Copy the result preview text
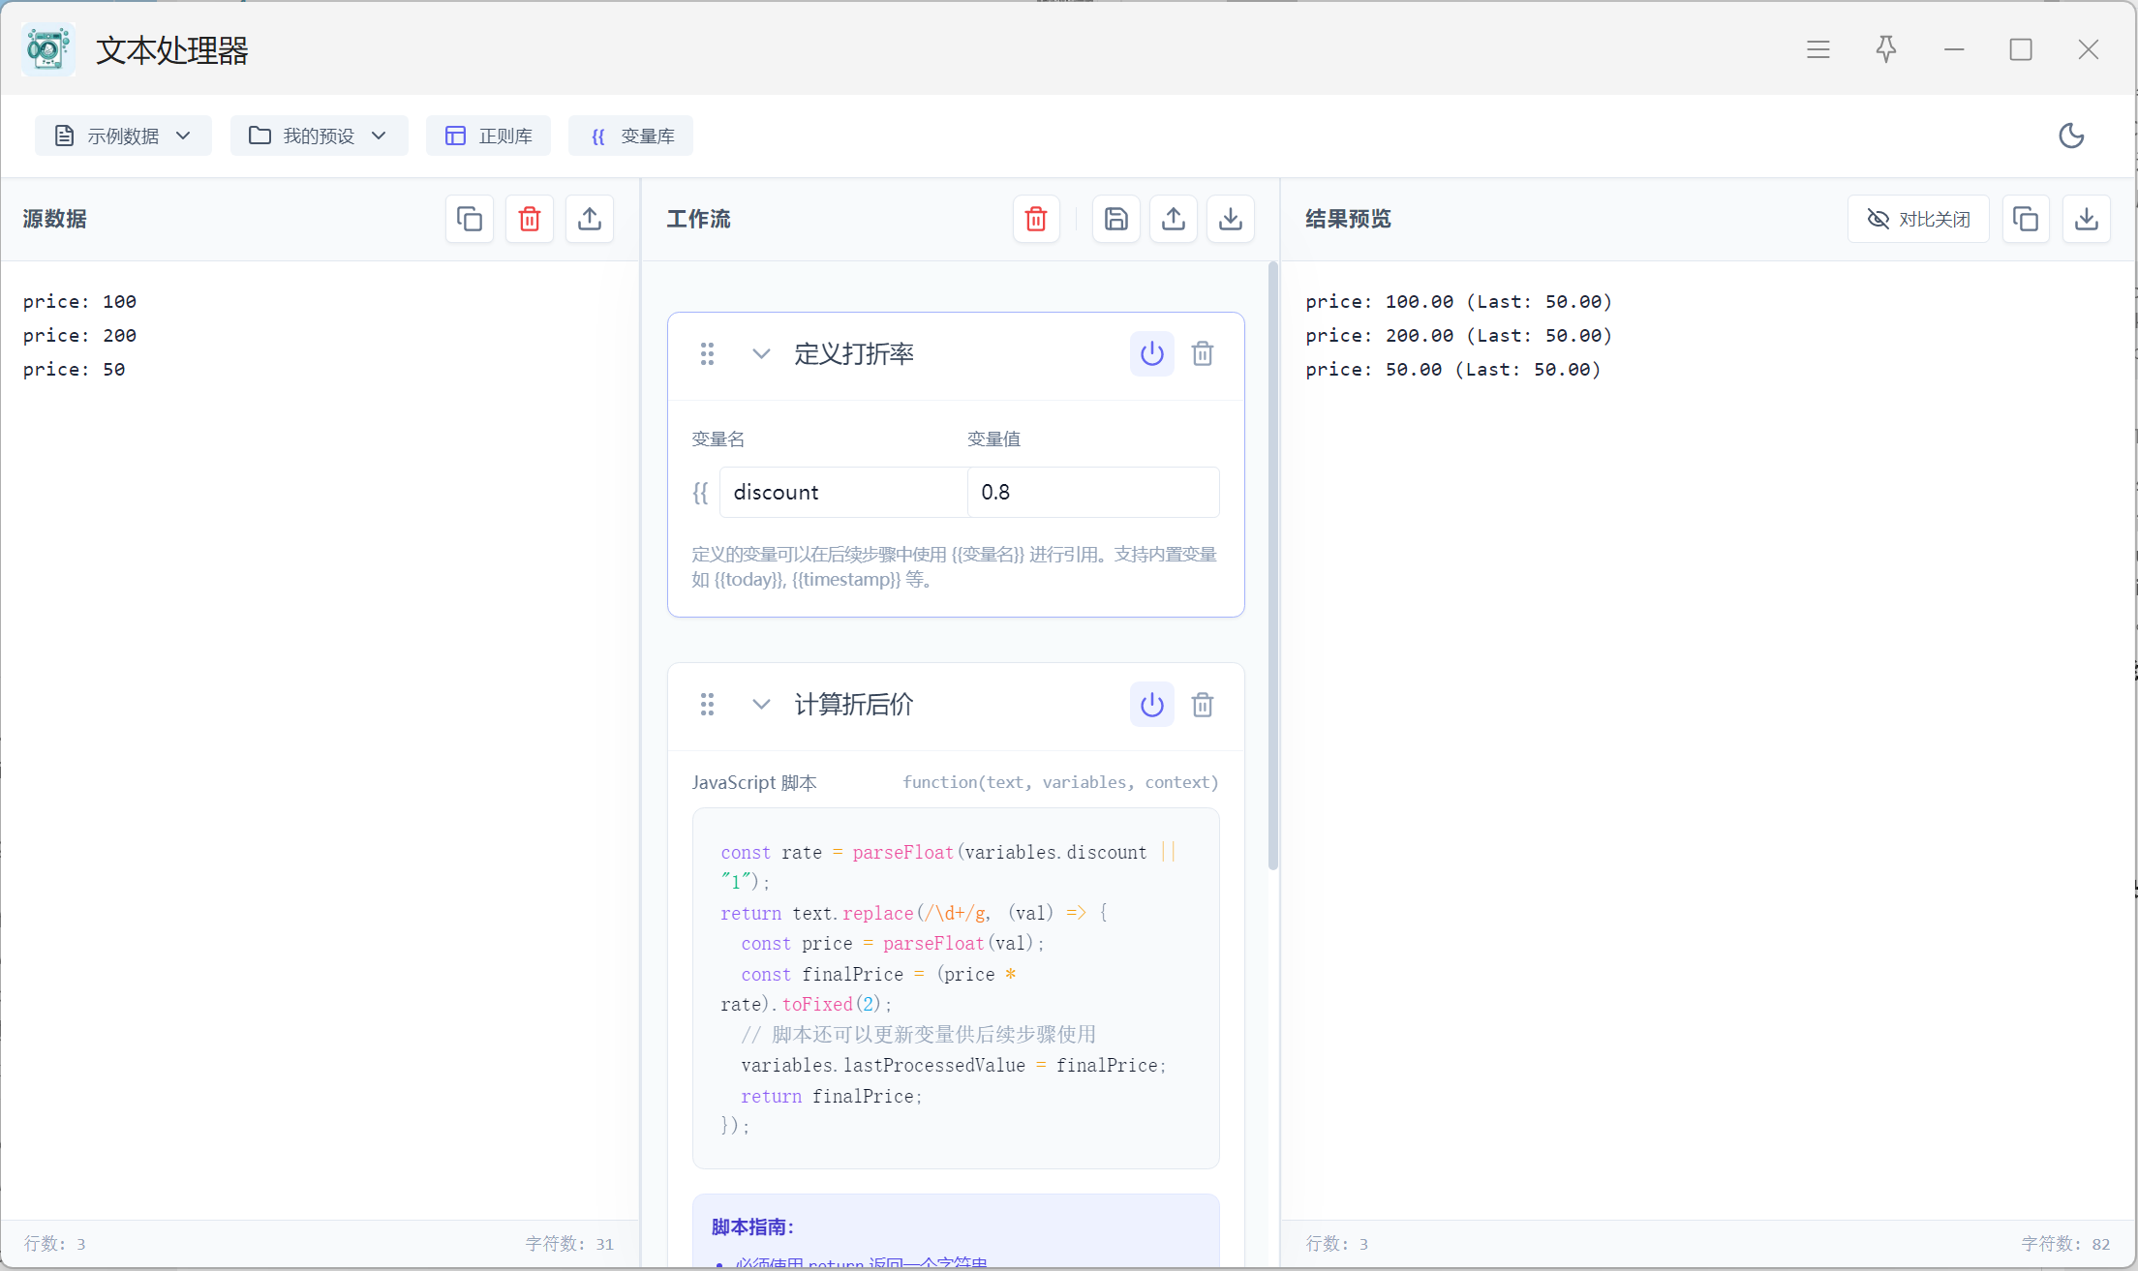The image size is (2138, 1271). (2026, 219)
